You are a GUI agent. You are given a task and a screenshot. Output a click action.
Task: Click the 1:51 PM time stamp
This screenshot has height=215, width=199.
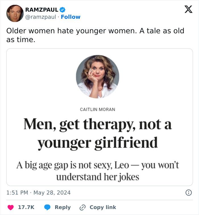coord(17,193)
